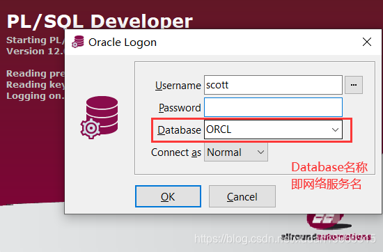Click the Connect as label
This screenshot has width=383, height=252.
point(176,152)
